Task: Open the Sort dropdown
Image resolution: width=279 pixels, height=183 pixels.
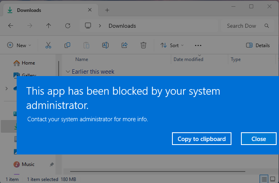Action: tap(172, 45)
